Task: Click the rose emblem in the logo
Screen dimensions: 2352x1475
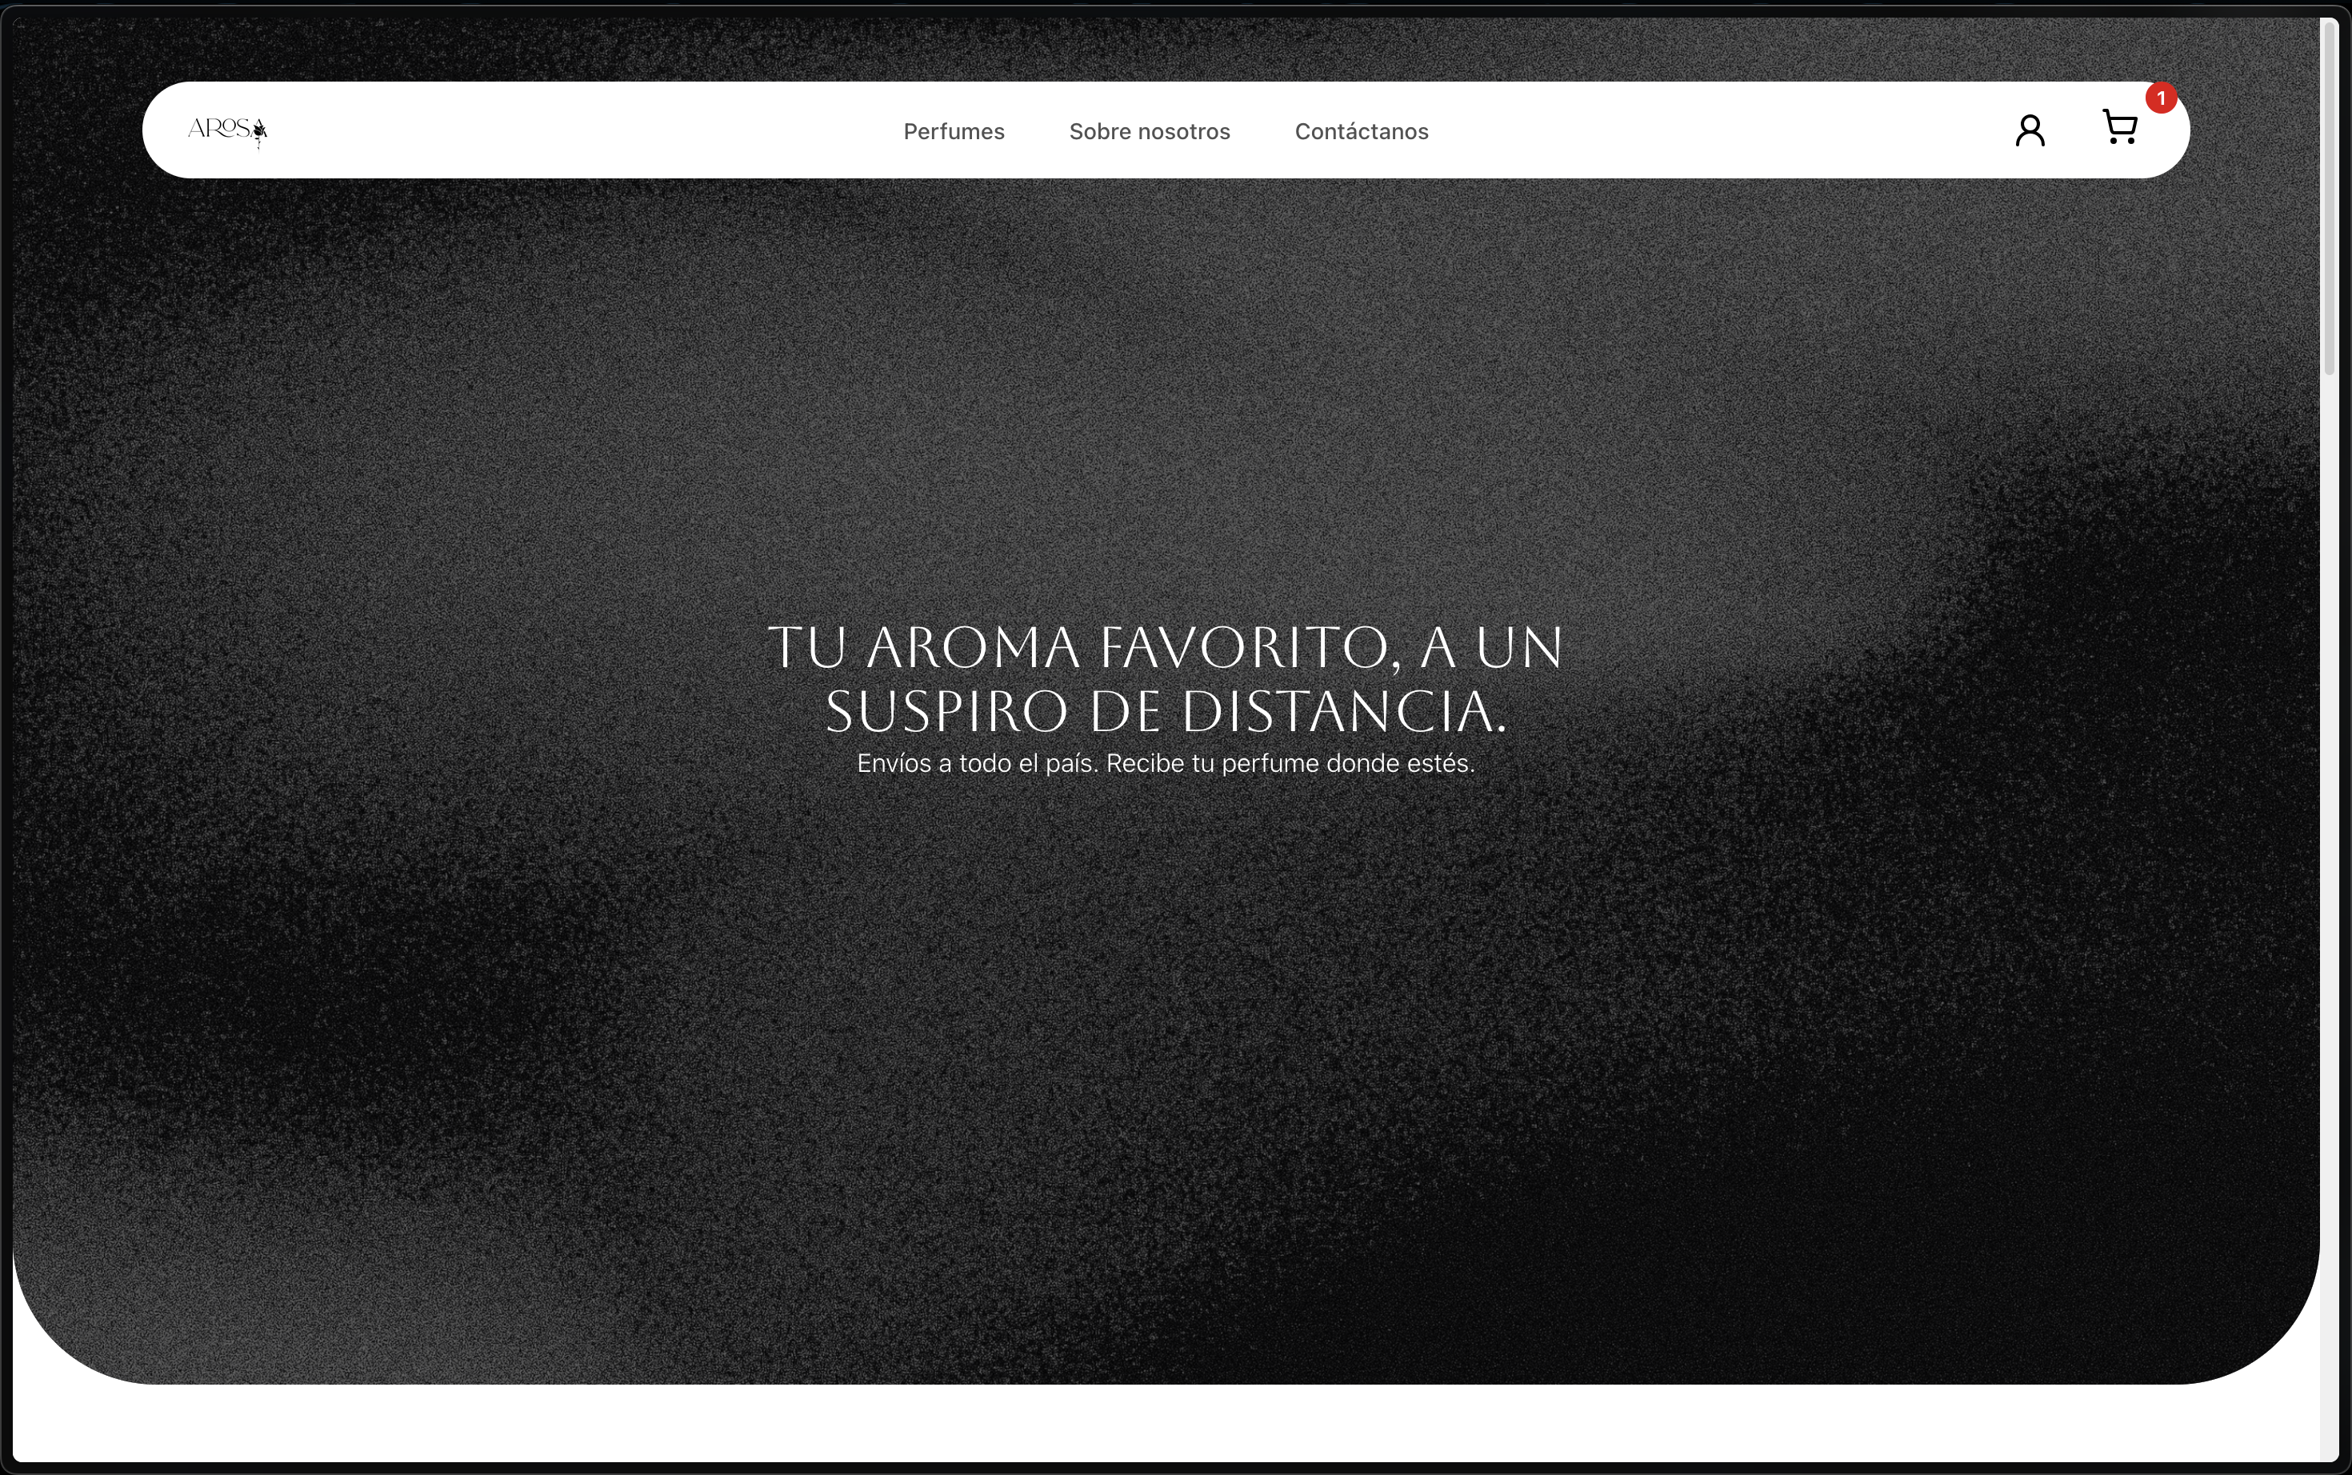Action: [x=259, y=130]
